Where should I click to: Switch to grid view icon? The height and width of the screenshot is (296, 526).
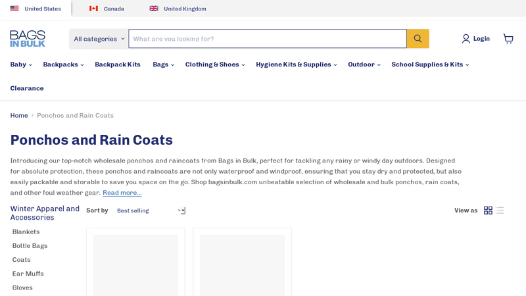point(488,210)
